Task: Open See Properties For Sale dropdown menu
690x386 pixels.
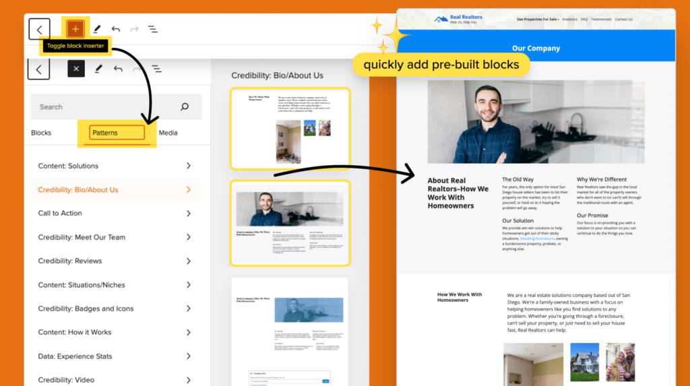Action: pyautogui.click(x=538, y=20)
